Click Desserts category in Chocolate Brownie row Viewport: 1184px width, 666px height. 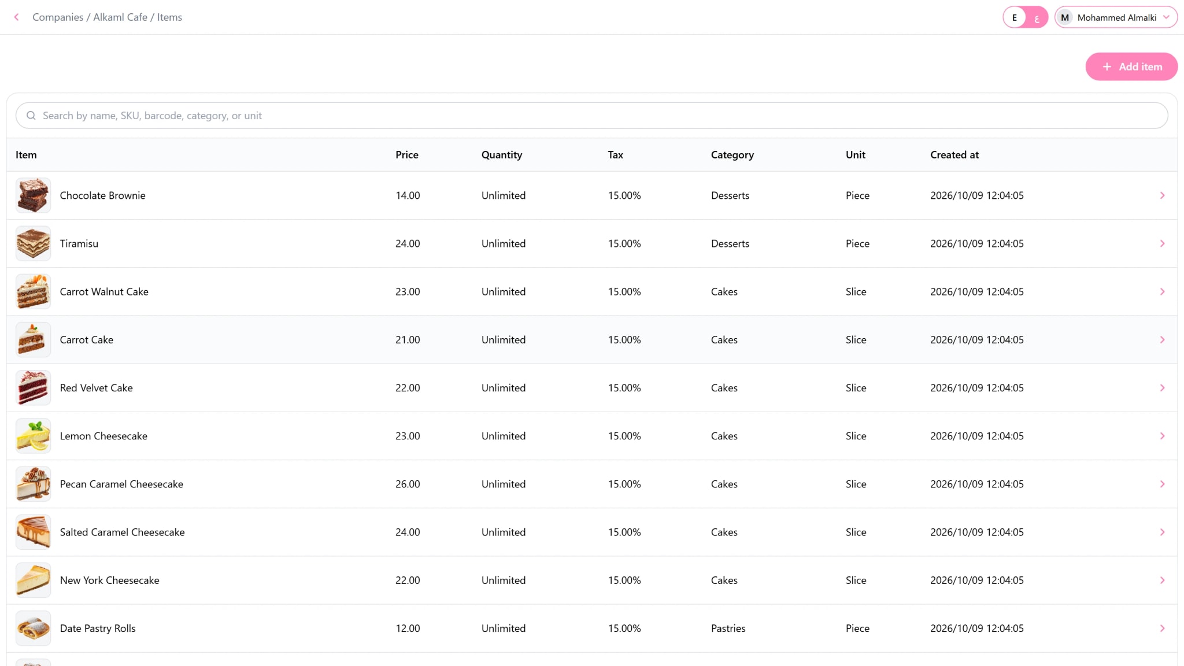(730, 195)
